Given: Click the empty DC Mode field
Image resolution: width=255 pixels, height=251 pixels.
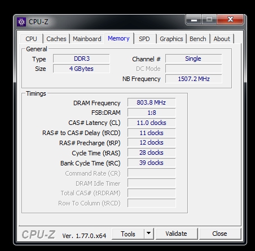Looking at the screenshot, I should (x=194, y=69).
